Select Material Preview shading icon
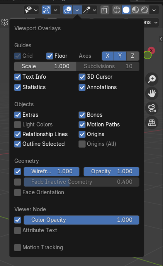 136,10
